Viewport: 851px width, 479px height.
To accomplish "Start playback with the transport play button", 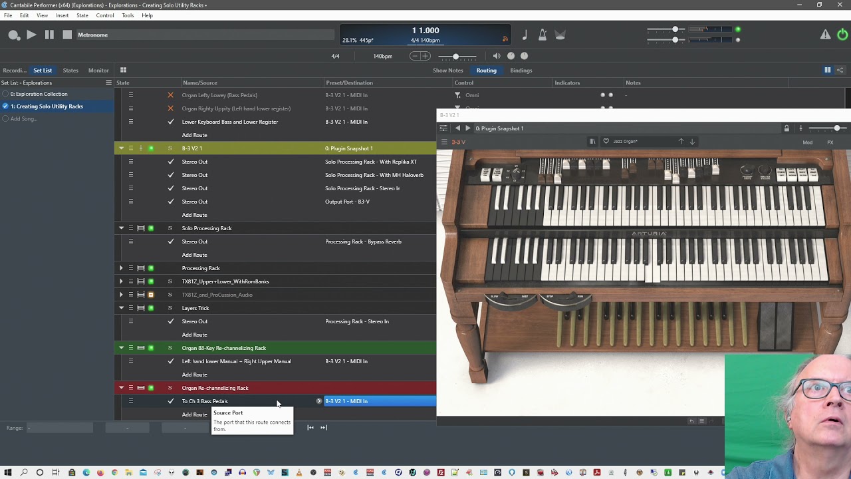I will (31, 35).
